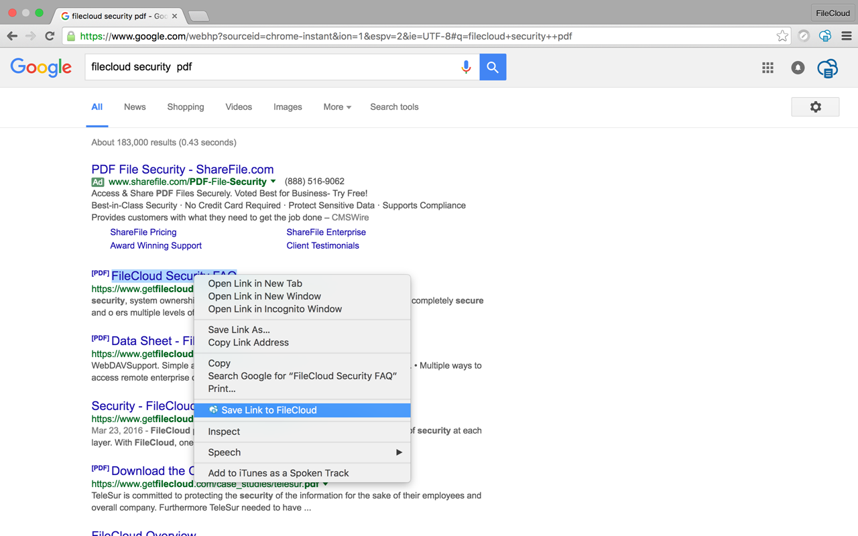Reload the current page
This screenshot has width=858, height=536.
click(x=50, y=36)
